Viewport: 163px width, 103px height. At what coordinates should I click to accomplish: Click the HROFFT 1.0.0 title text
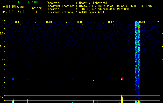(20, 2)
